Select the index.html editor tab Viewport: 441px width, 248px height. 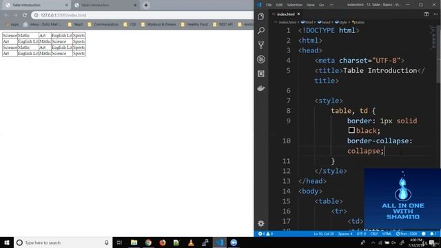tap(285, 14)
